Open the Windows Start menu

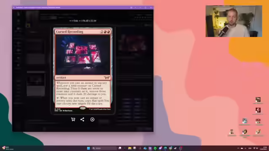click(x=89, y=148)
